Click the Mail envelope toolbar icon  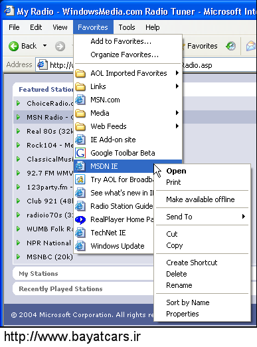point(251,46)
